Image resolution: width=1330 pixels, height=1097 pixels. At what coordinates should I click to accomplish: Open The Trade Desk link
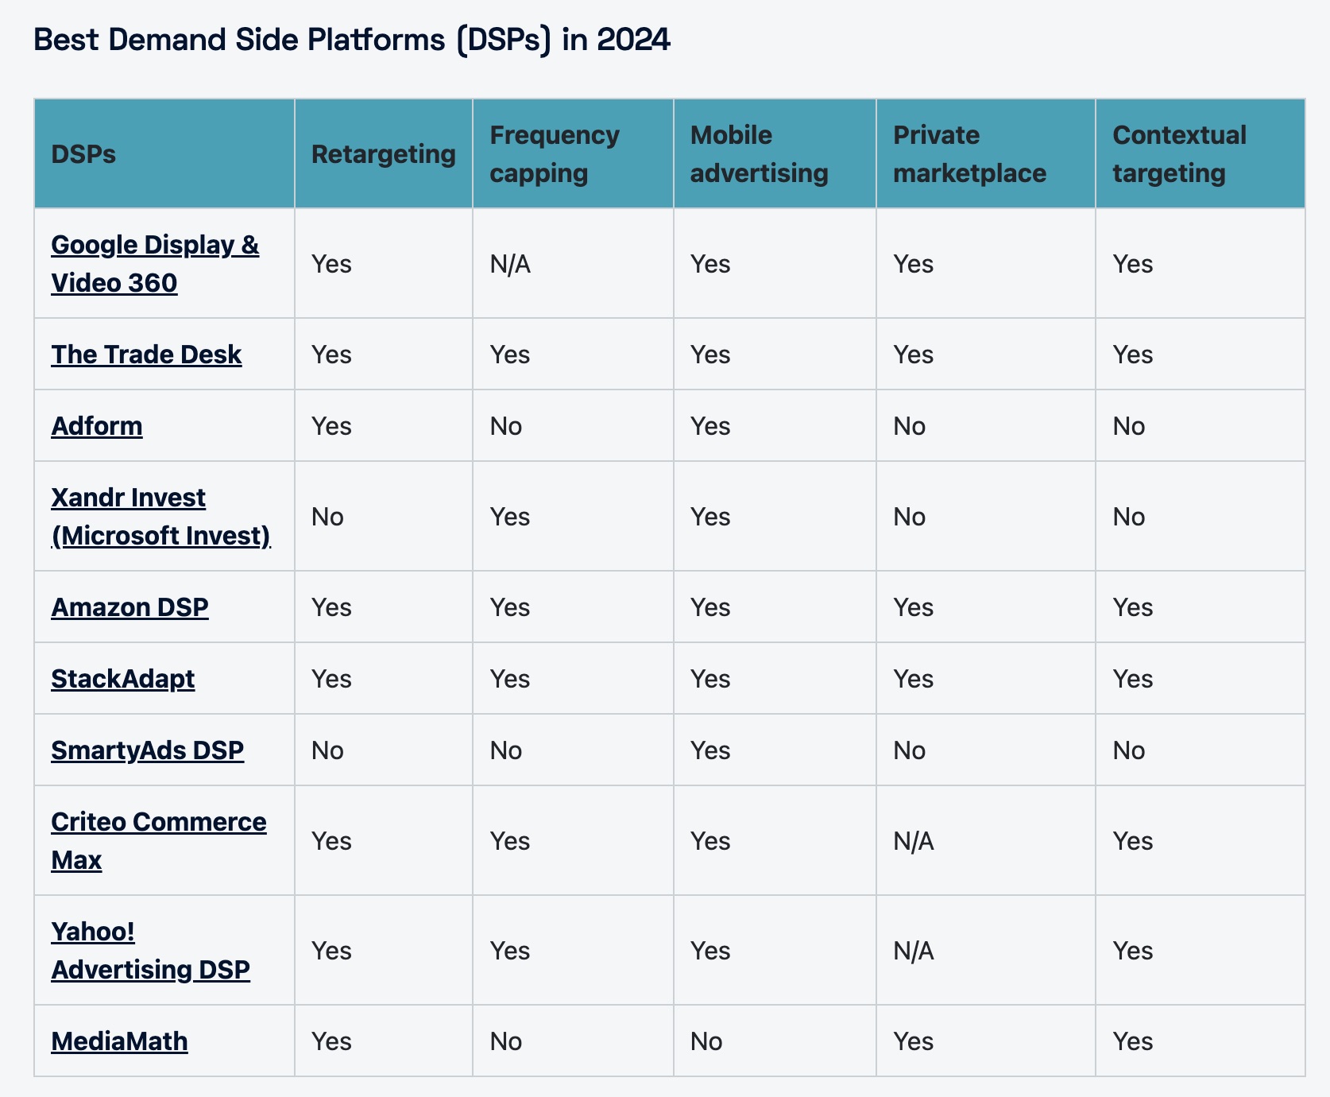[x=146, y=355]
